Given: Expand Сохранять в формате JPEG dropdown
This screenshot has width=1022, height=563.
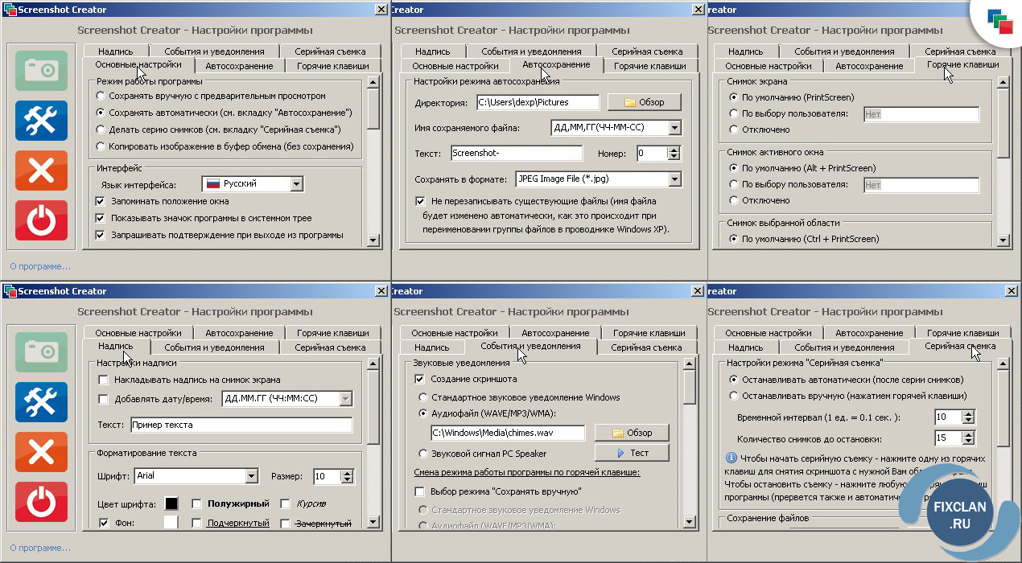Looking at the screenshot, I should [x=674, y=179].
